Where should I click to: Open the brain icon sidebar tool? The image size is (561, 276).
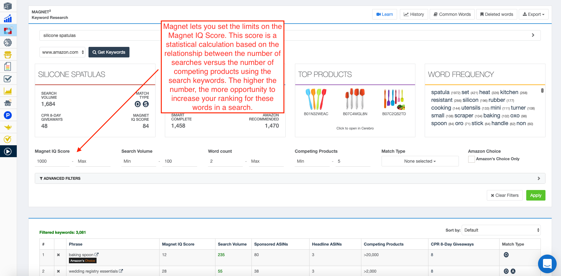coord(8,43)
